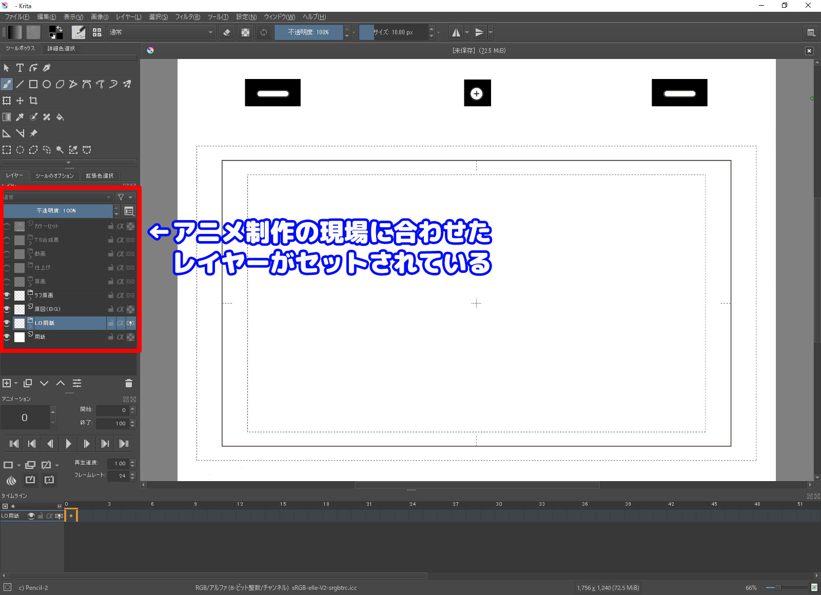Expand the add layer dropdown arrow

[x=16, y=383]
